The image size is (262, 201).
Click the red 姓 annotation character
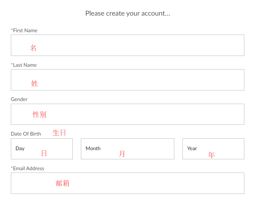(x=34, y=83)
